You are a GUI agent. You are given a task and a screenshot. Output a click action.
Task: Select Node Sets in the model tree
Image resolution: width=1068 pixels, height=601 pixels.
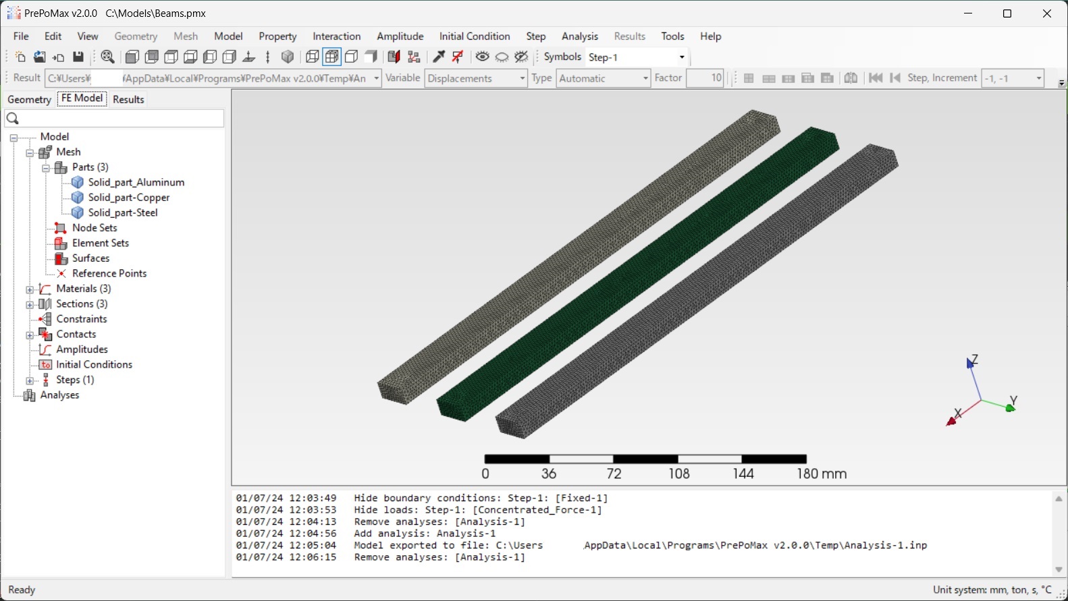point(95,228)
